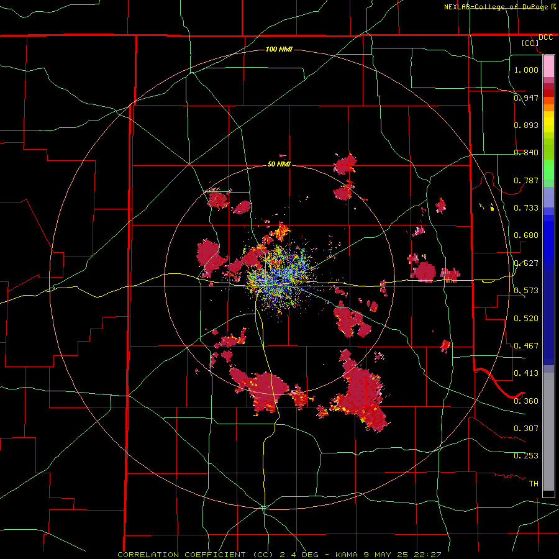559x559 pixels.
Task: Click the 0.520 legend value
Action: click(526, 318)
